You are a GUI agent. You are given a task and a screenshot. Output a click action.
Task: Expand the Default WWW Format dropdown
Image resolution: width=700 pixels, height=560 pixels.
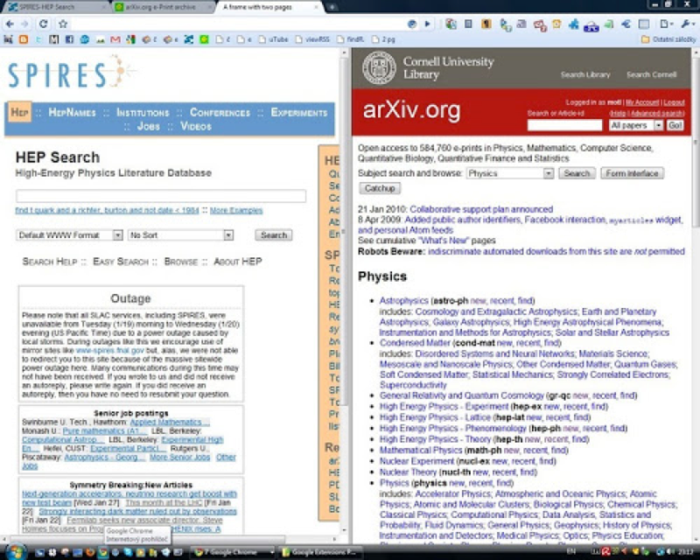[69, 234]
